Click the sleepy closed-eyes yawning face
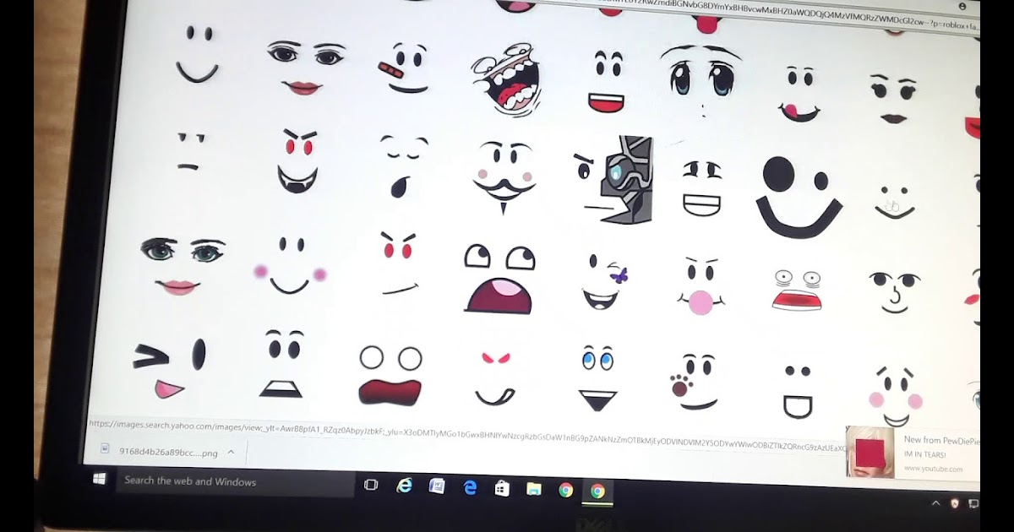The image size is (1014, 532). [402, 165]
